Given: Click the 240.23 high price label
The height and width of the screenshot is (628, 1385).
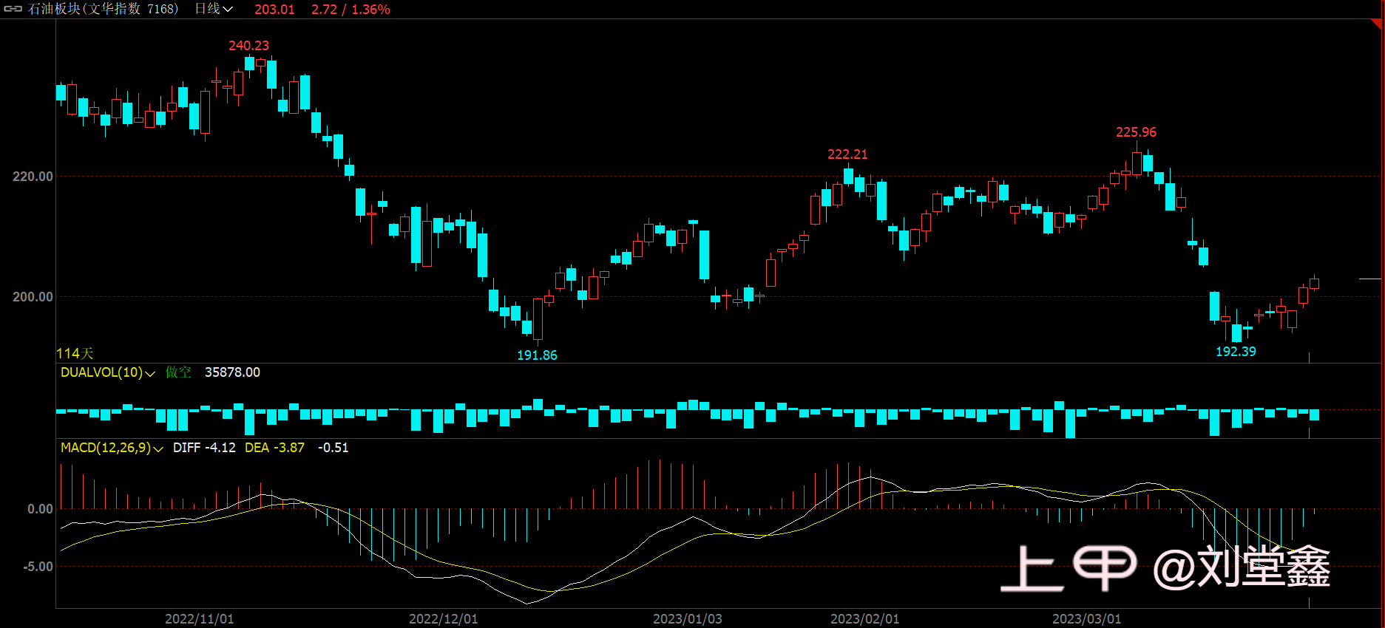Looking at the screenshot, I should (248, 46).
